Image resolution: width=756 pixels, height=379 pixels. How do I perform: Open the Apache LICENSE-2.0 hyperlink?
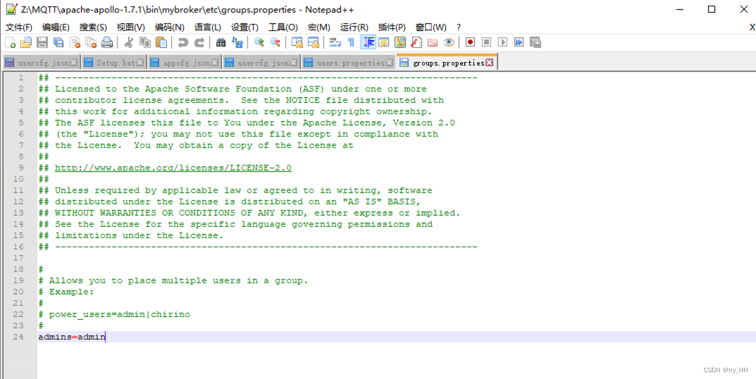pos(173,167)
